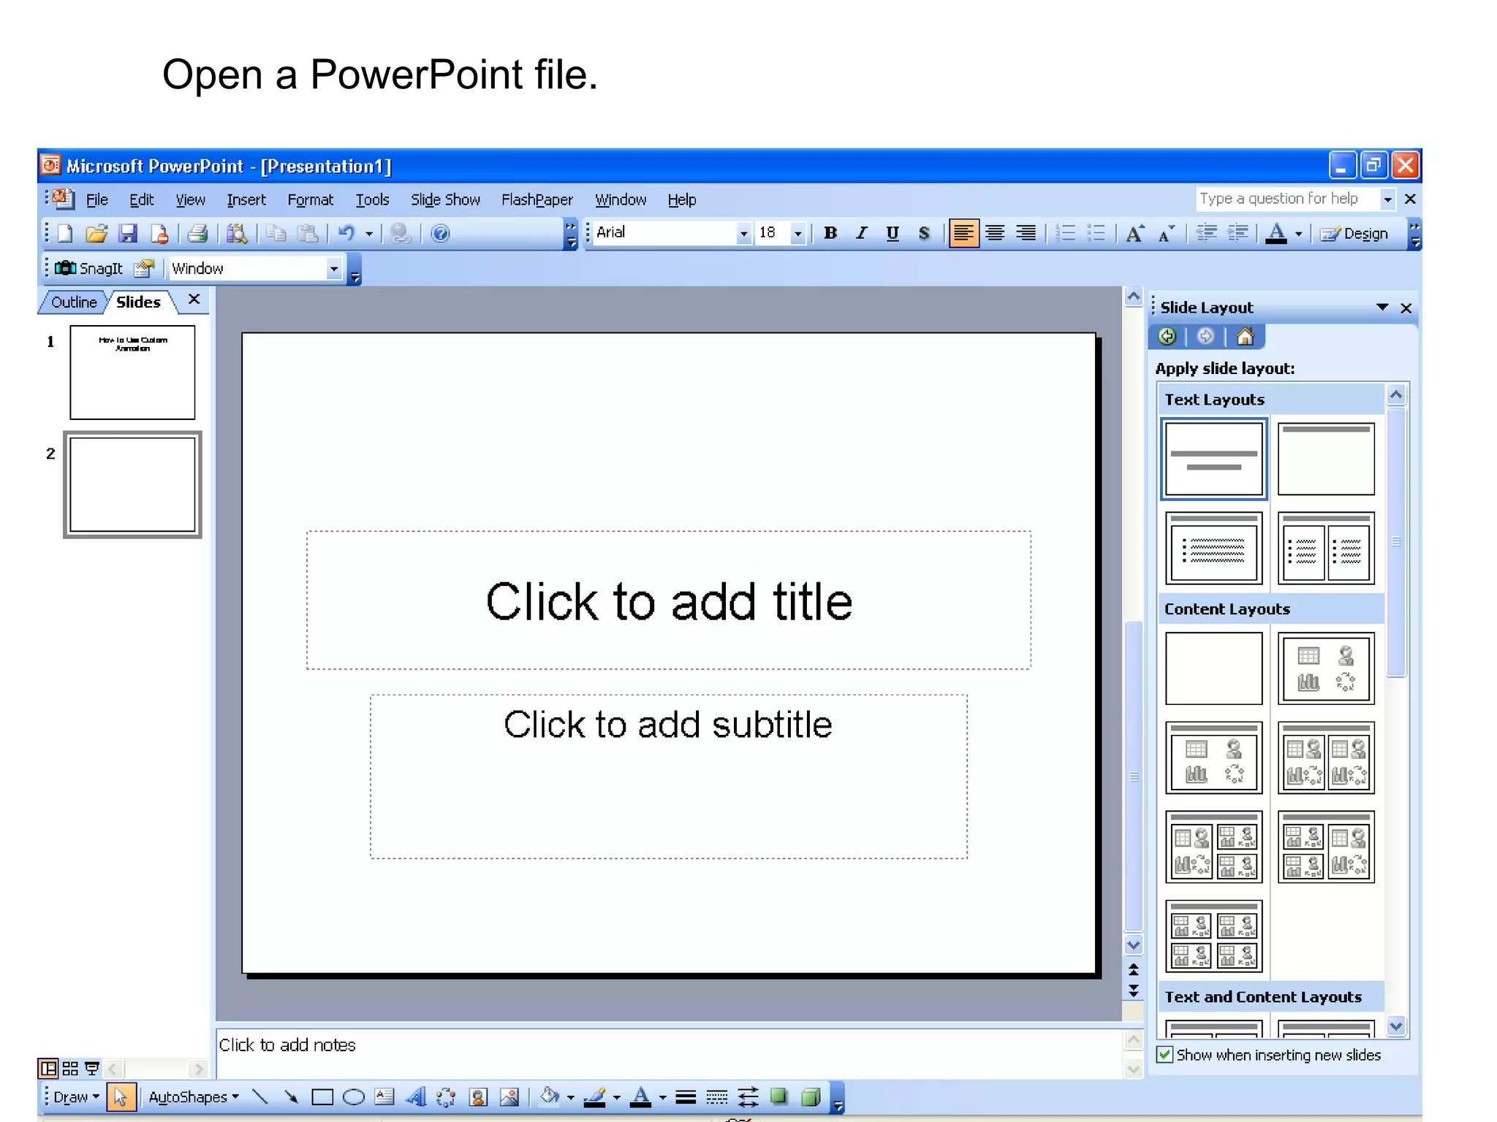Open the Font Color dropdown arrow in formatting toolbar

1298,234
